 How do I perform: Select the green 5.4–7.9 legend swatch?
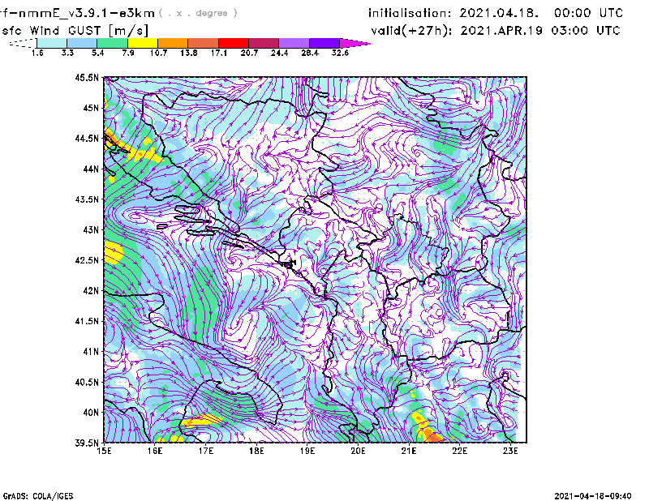[112, 43]
